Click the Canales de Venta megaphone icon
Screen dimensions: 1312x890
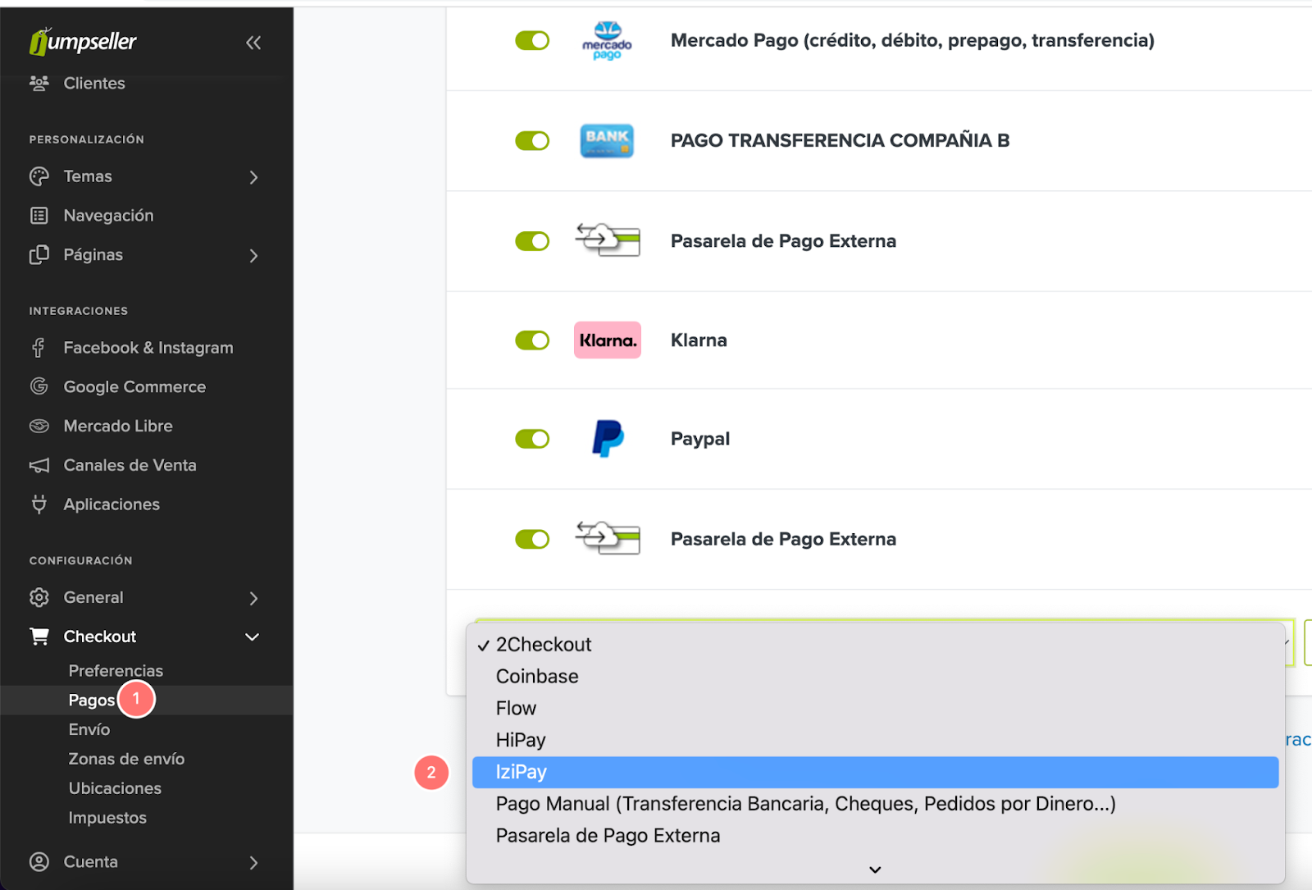tap(39, 465)
